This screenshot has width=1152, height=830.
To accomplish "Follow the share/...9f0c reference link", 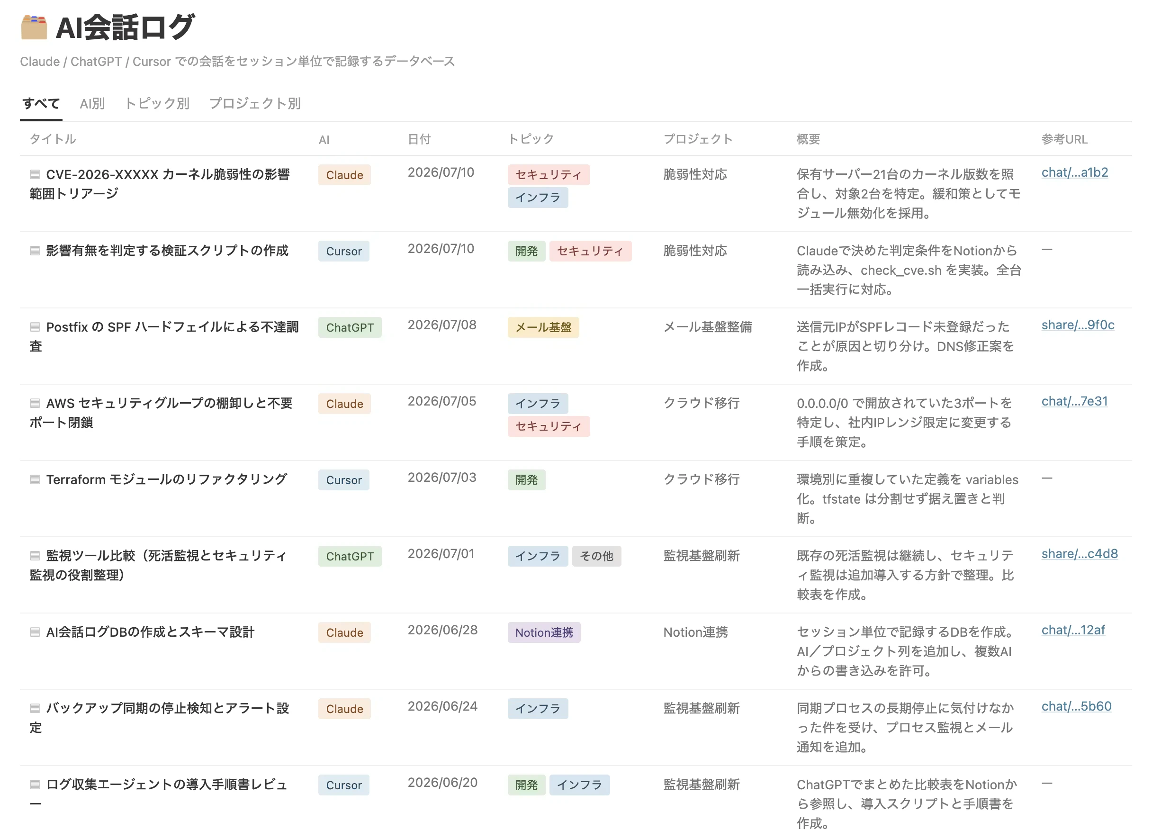I will pos(1078,325).
